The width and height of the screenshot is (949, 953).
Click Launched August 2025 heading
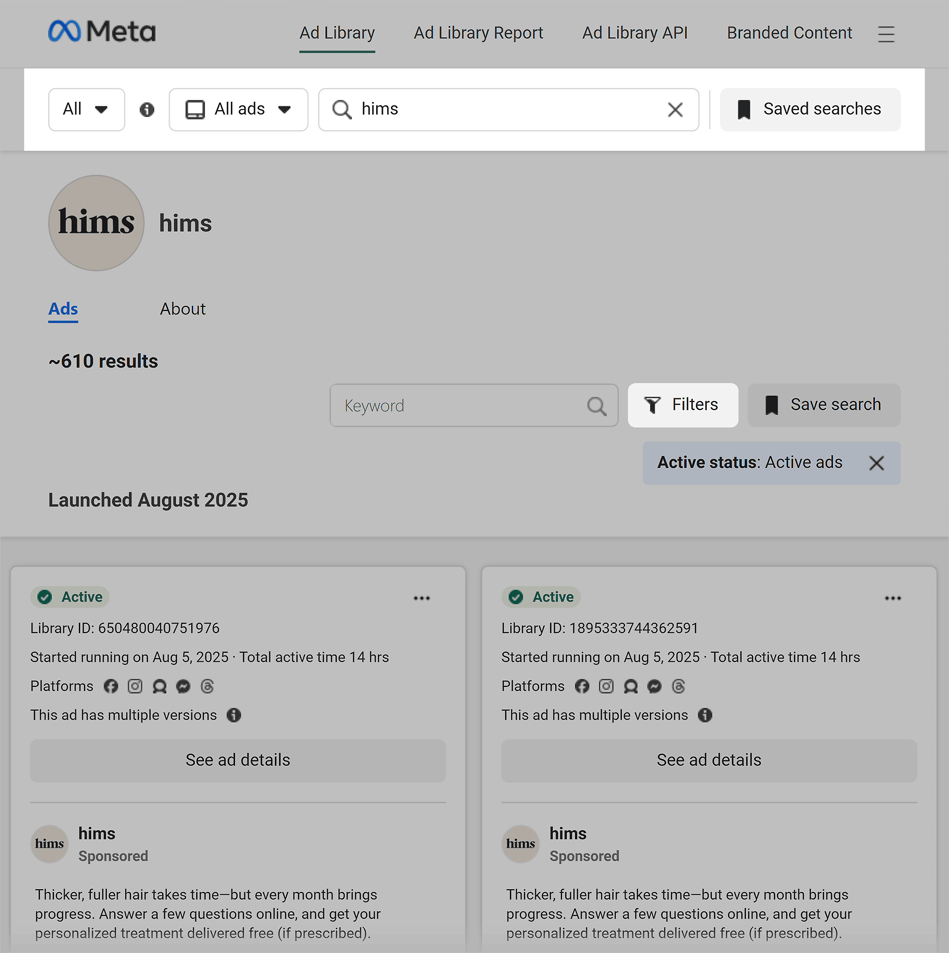click(148, 500)
